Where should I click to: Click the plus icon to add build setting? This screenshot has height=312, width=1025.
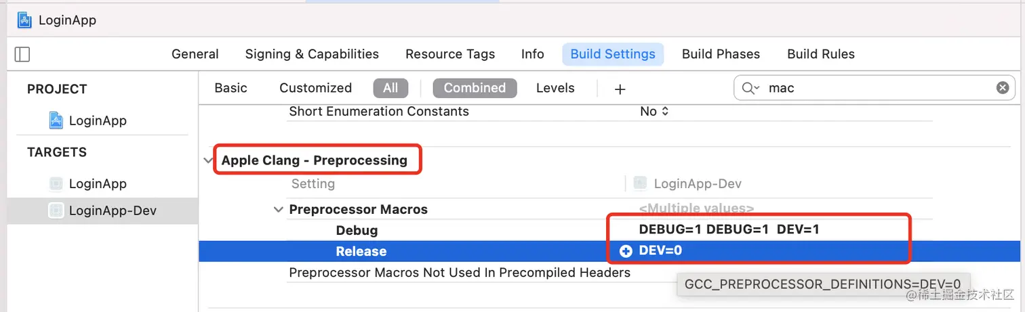point(620,89)
